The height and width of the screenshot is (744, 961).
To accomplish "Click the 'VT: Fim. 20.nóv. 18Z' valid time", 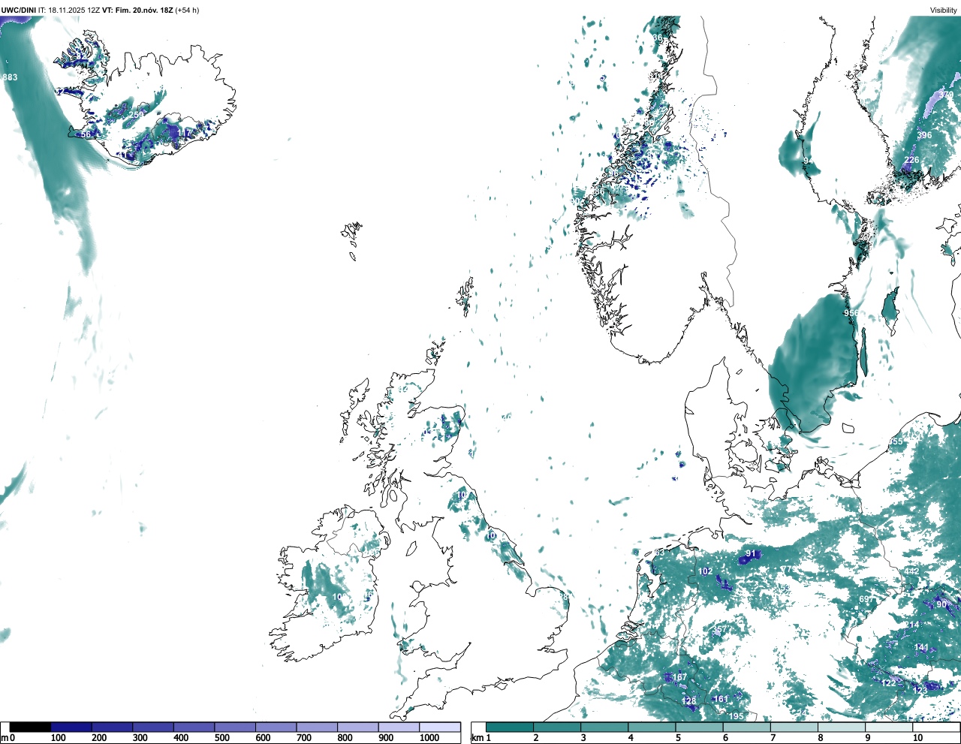I will pos(137,11).
